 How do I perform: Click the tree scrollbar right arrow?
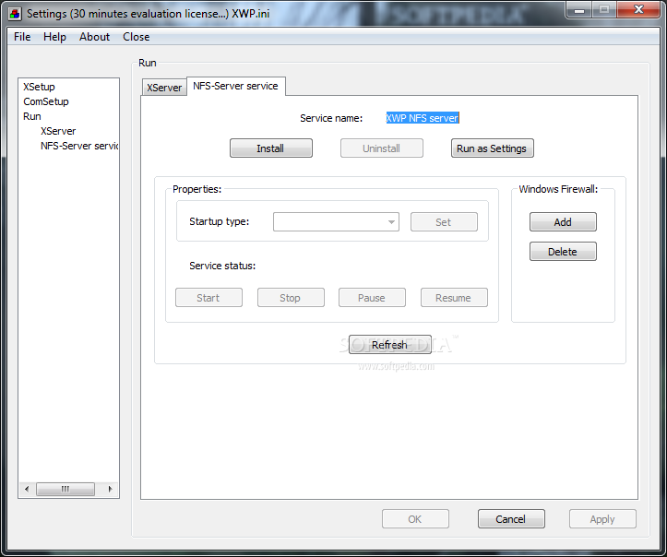click(x=110, y=489)
